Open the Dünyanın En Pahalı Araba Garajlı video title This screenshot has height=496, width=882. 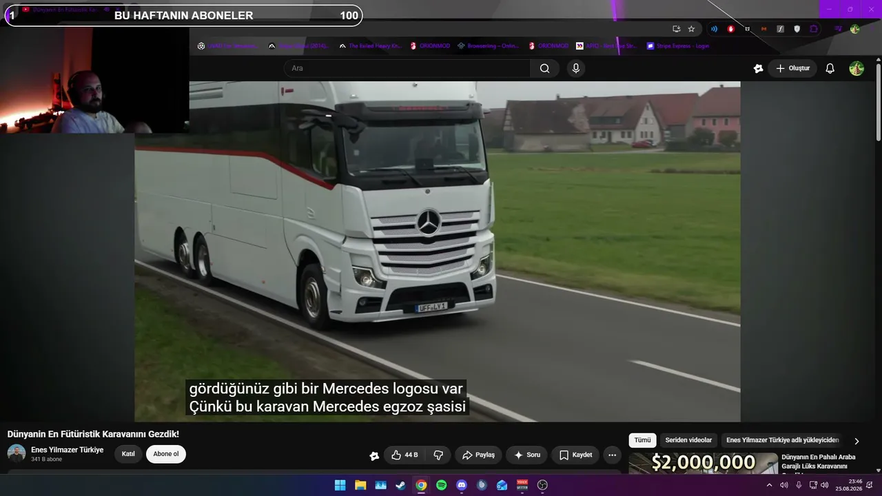(819, 462)
